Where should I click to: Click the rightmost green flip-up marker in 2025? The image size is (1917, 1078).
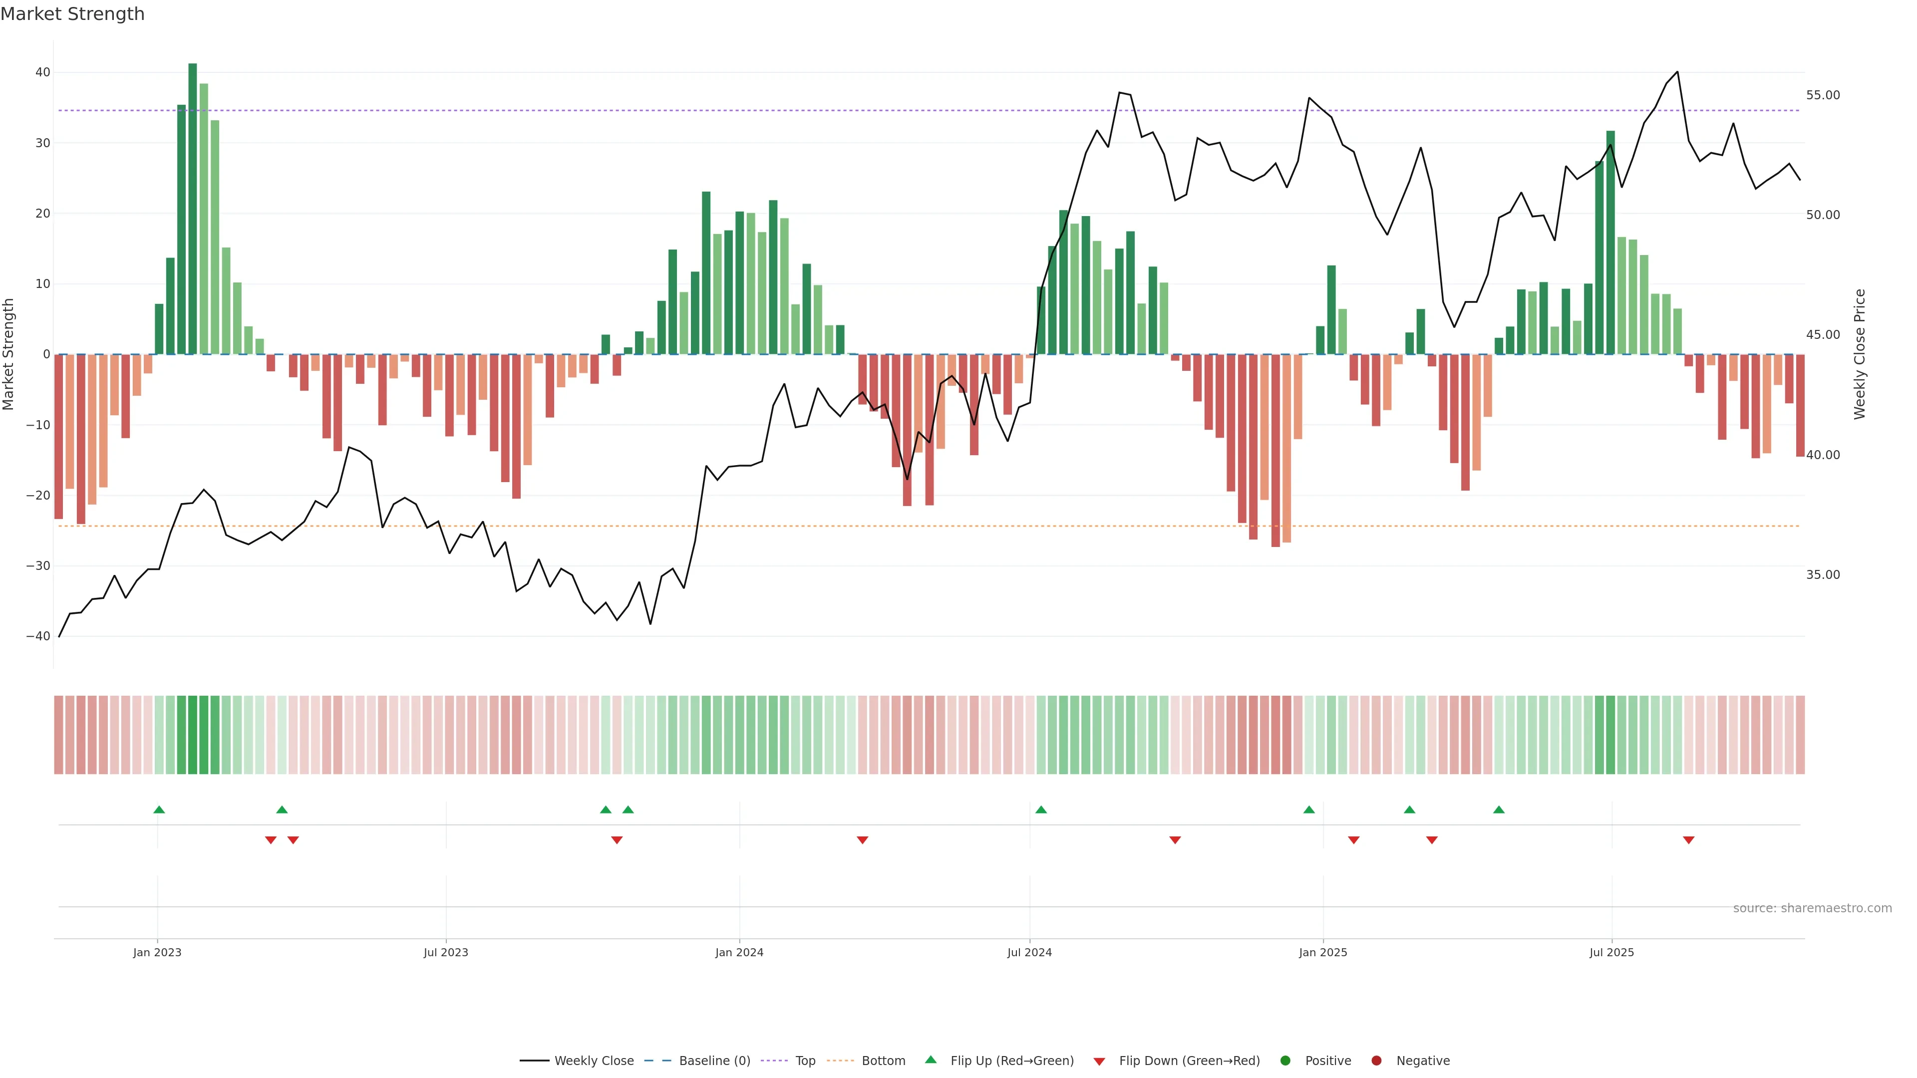(1499, 809)
